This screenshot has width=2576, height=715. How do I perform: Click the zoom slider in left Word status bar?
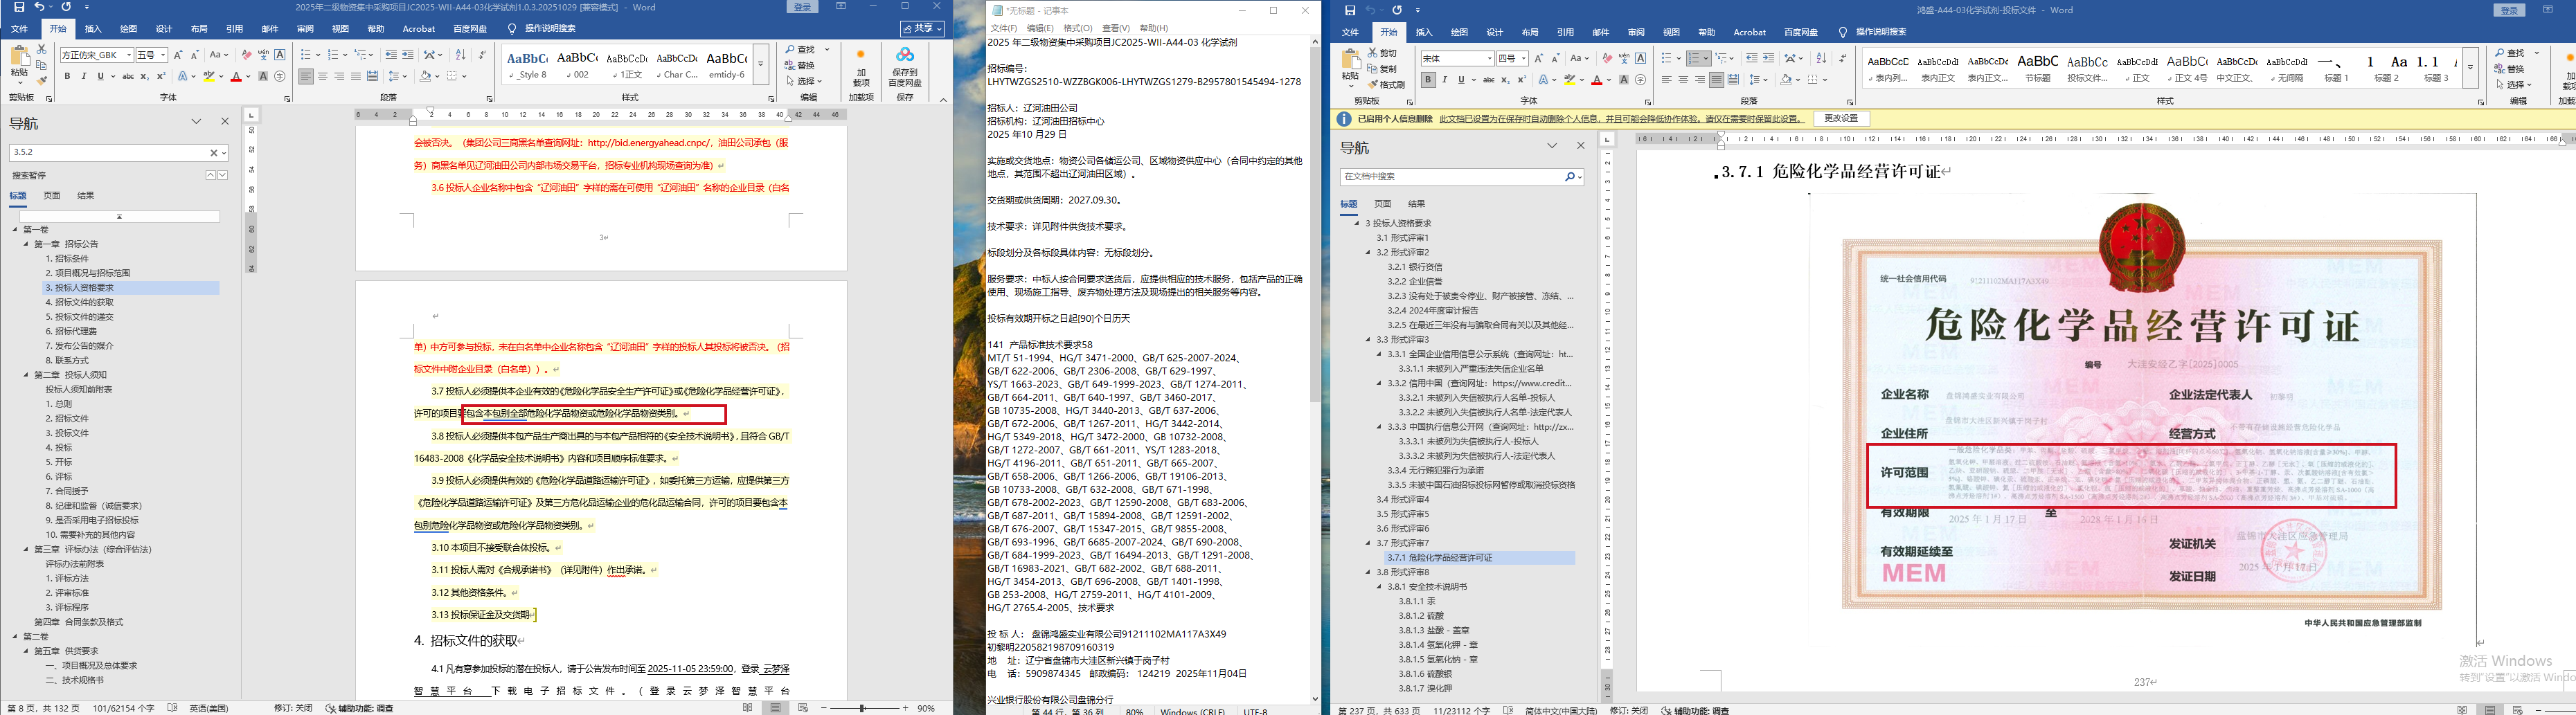coord(864,708)
